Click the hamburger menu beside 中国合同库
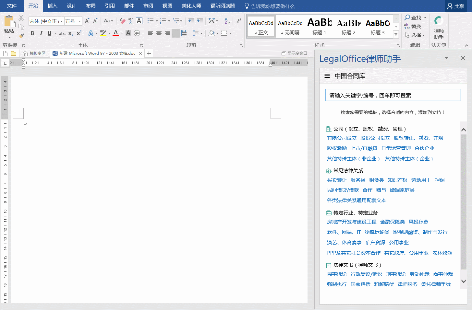This screenshot has height=310, width=472. coord(327,76)
